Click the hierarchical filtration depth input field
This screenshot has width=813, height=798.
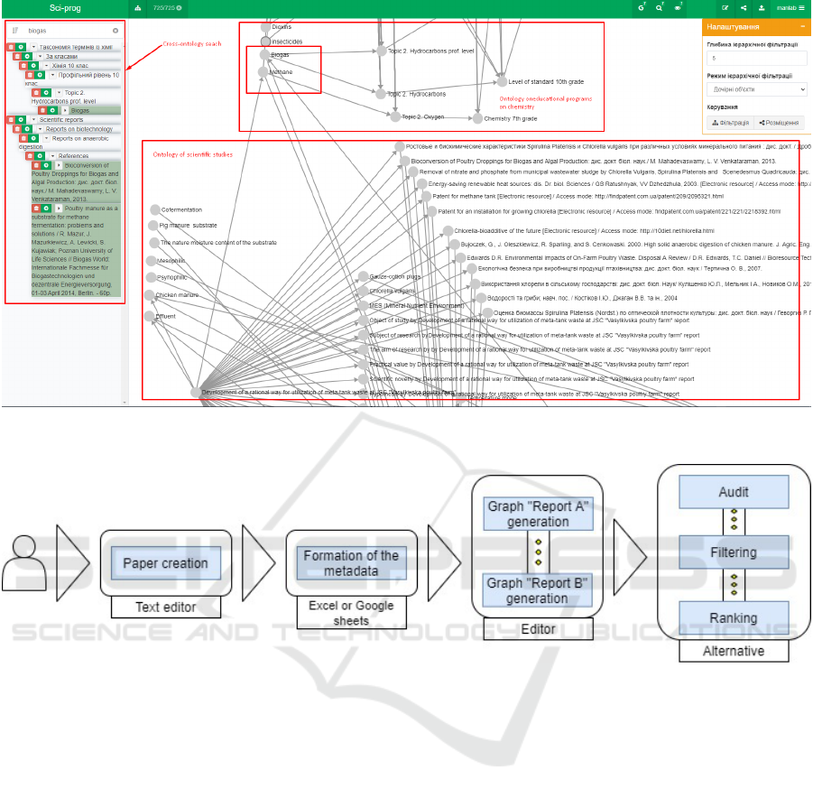756,59
